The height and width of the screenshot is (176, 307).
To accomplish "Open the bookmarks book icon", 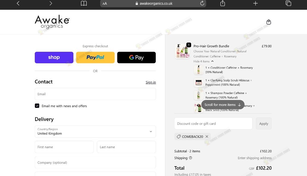I will coord(84,3).
